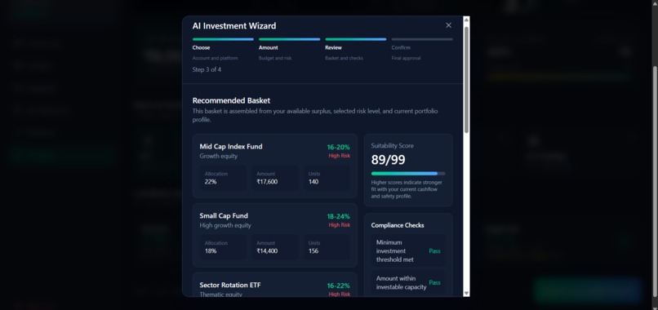Click the Suitability Score progress bar
The width and height of the screenshot is (658, 310).
(408, 173)
